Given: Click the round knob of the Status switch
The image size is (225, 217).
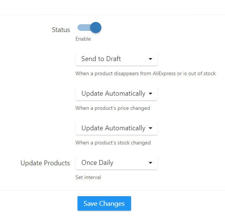Looking at the screenshot, I should click(96, 28).
